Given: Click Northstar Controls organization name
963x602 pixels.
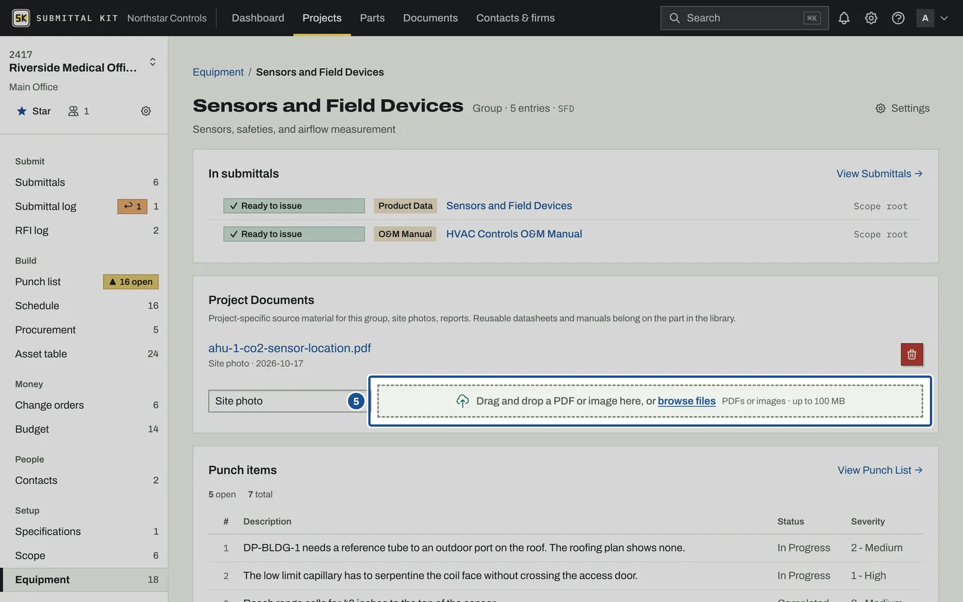Looking at the screenshot, I should pyautogui.click(x=167, y=18).
